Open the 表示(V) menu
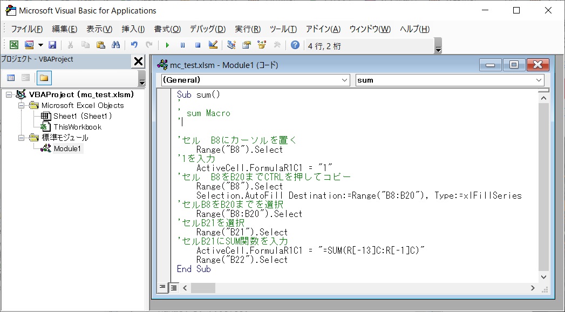Screen dimensions: 565x312 coord(99,29)
